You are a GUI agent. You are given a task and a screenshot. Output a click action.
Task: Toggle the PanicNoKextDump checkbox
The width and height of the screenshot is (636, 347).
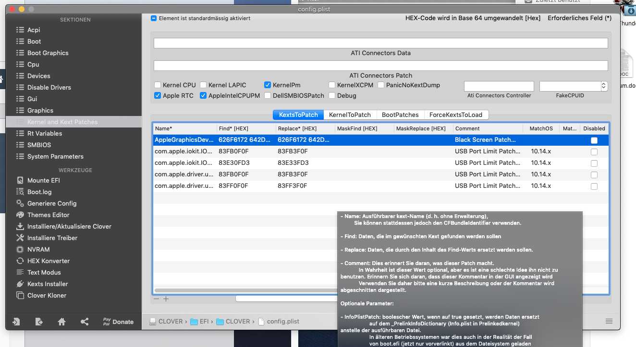(x=381, y=85)
